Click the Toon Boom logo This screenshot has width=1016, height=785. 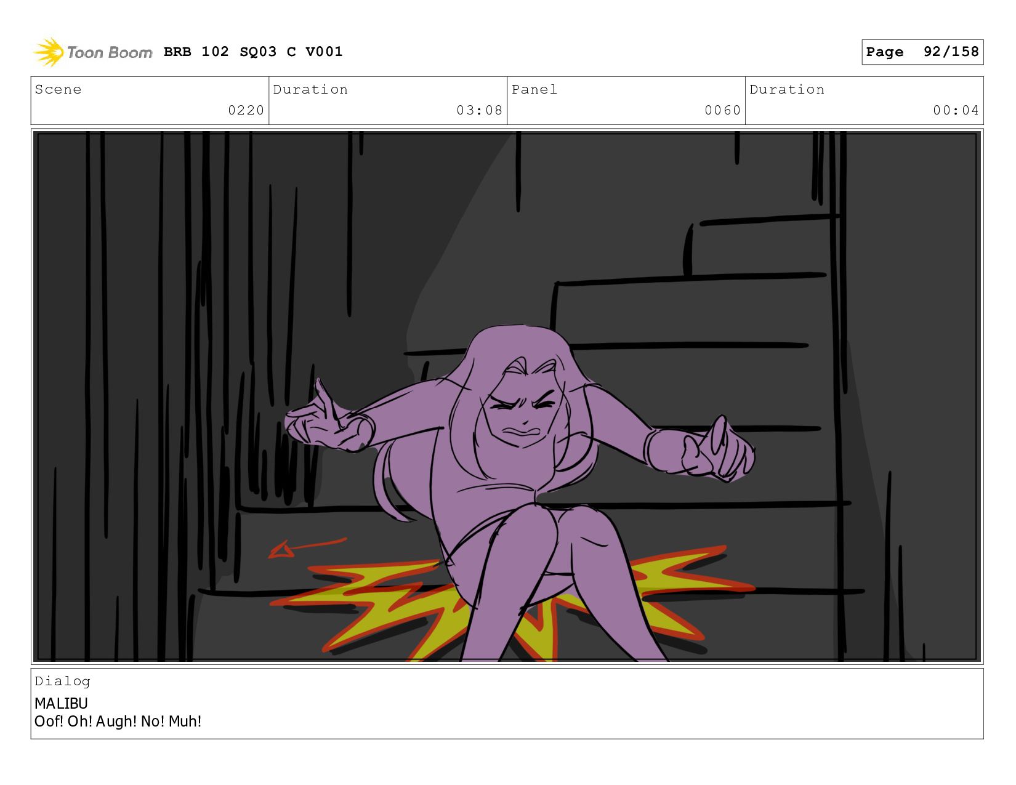tap(92, 52)
